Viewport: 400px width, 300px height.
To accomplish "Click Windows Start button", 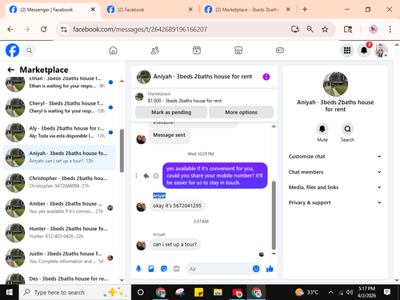I will [10, 292].
